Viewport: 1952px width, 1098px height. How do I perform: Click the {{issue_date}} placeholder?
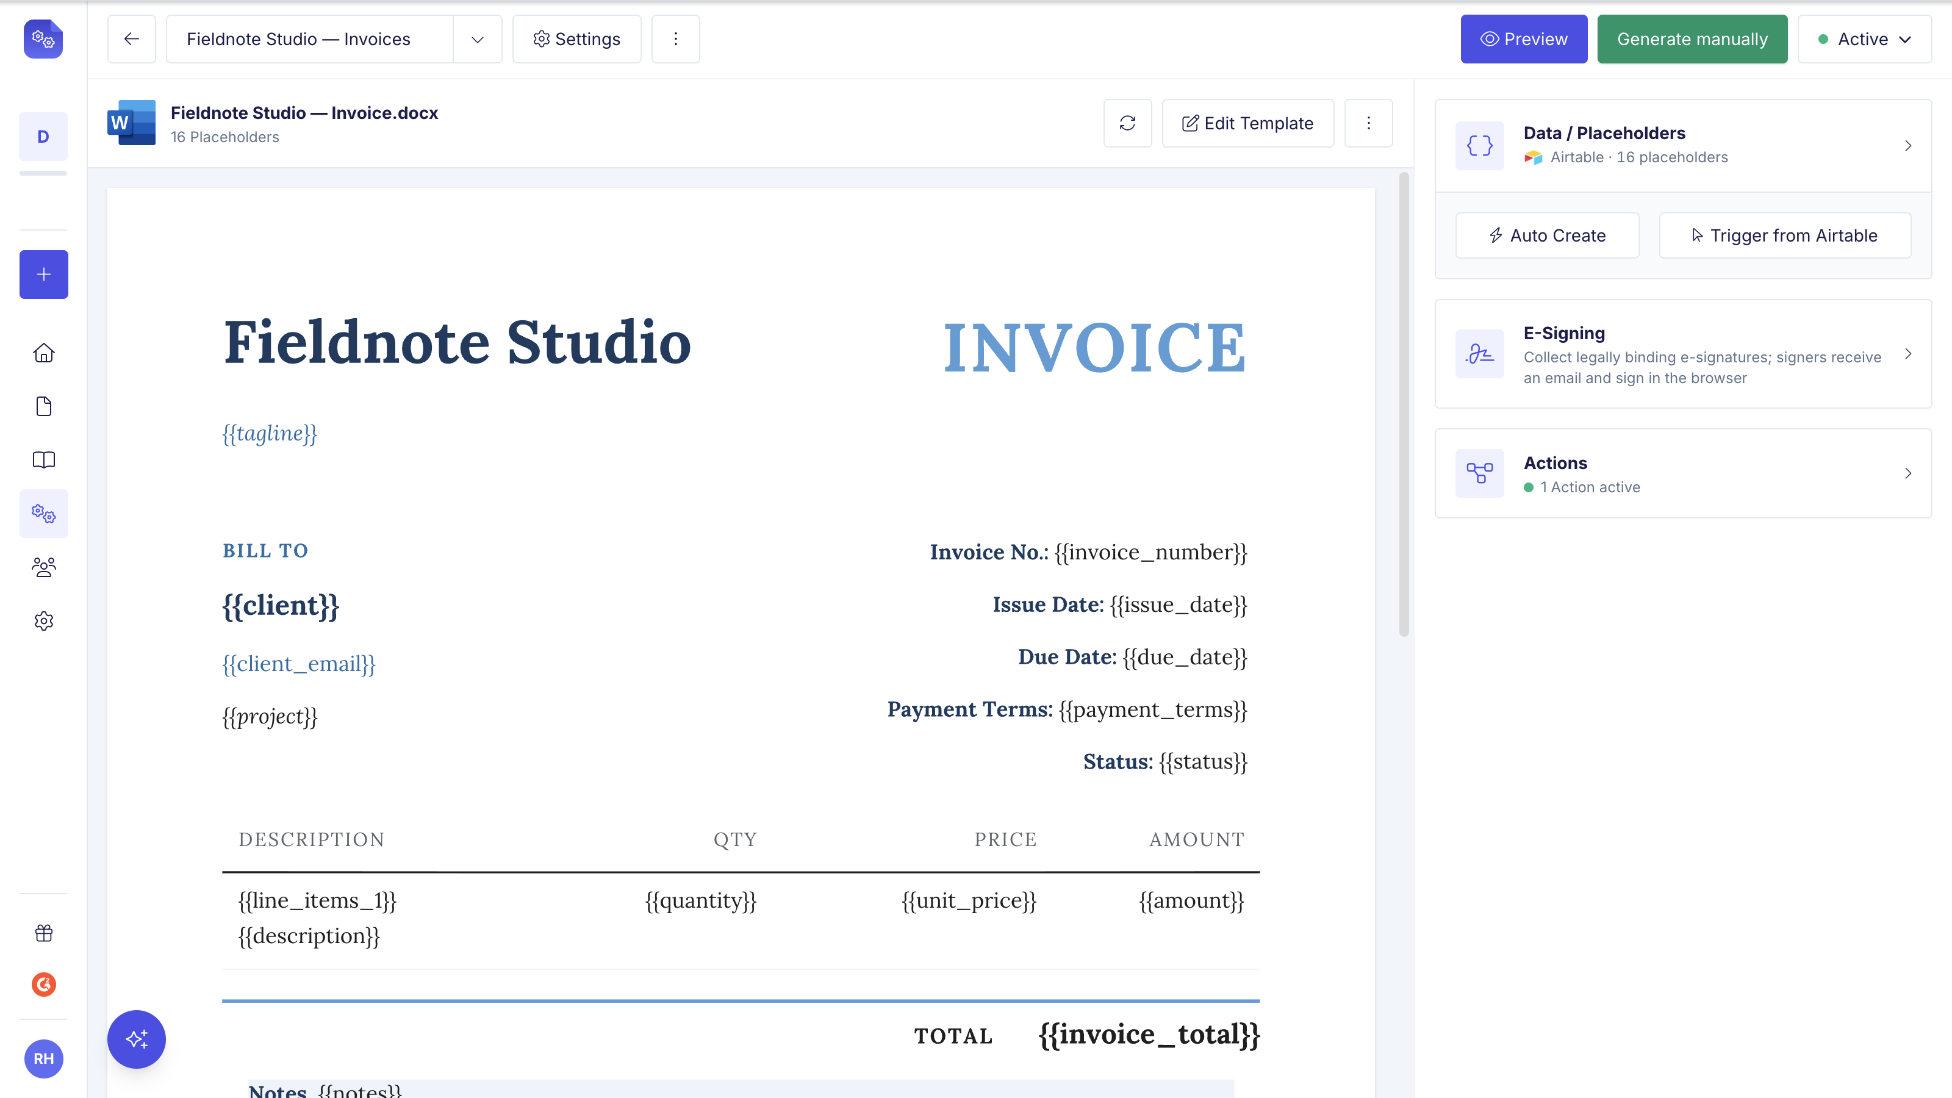click(x=1179, y=605)
